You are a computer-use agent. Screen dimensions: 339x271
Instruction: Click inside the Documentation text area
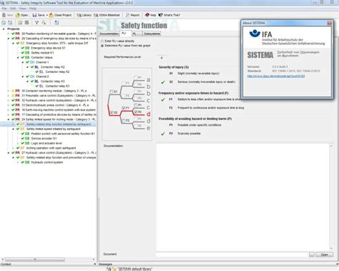click(242, 197)
